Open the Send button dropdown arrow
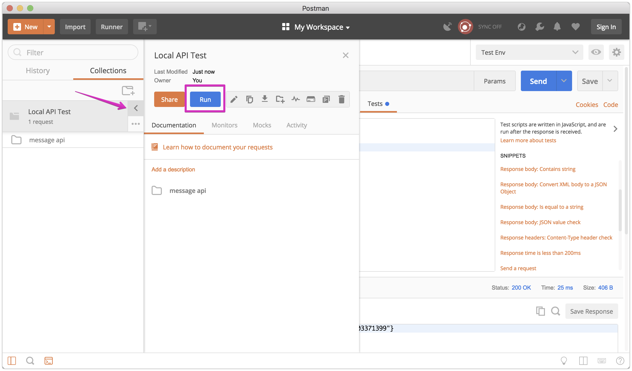 click(x=564, y=81)
